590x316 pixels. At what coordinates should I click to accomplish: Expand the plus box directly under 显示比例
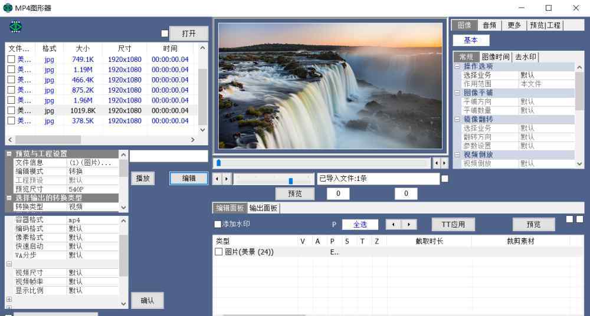[9, 299]
